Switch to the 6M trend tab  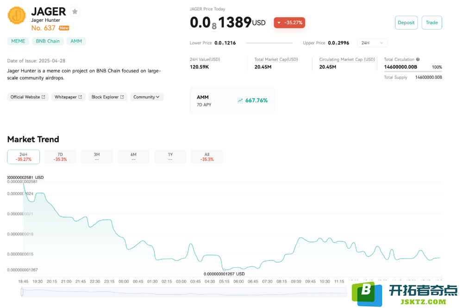[133, 157]
